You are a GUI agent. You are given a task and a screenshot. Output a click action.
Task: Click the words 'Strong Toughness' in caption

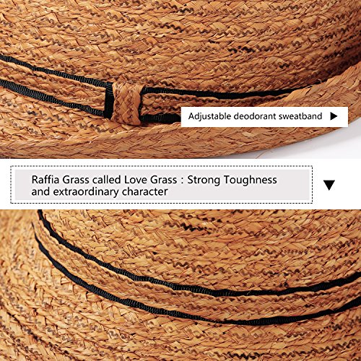point(232,180)
